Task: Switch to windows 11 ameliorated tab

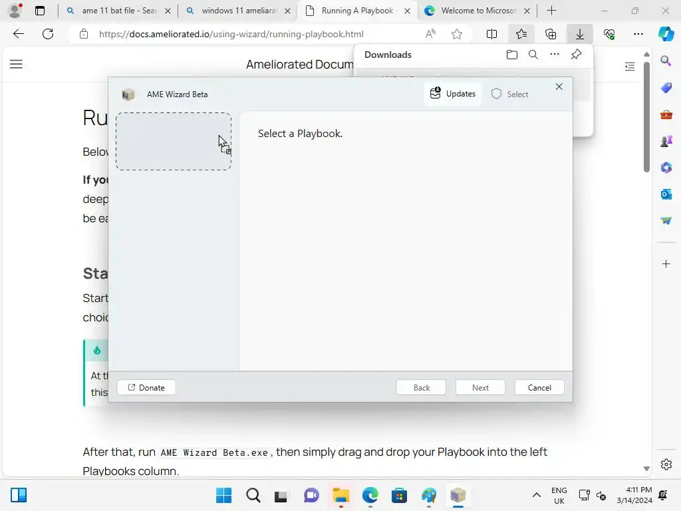Action: (x=238, y=11)
